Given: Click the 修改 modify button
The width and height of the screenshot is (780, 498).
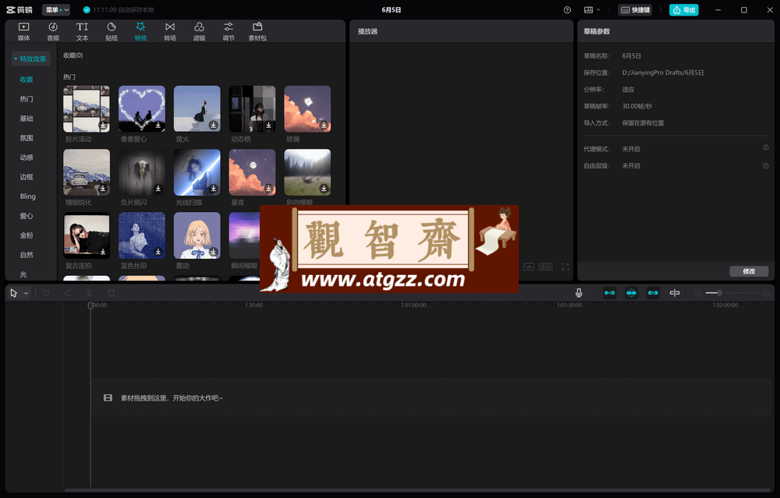Looking at the screenshot, I should (x=749, y=271).
